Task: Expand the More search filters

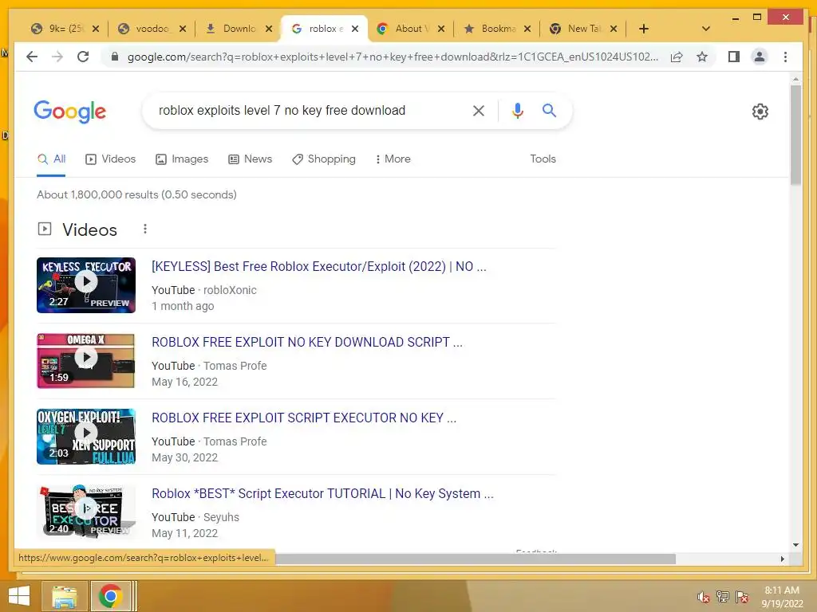Action: (x=393, y=159)
